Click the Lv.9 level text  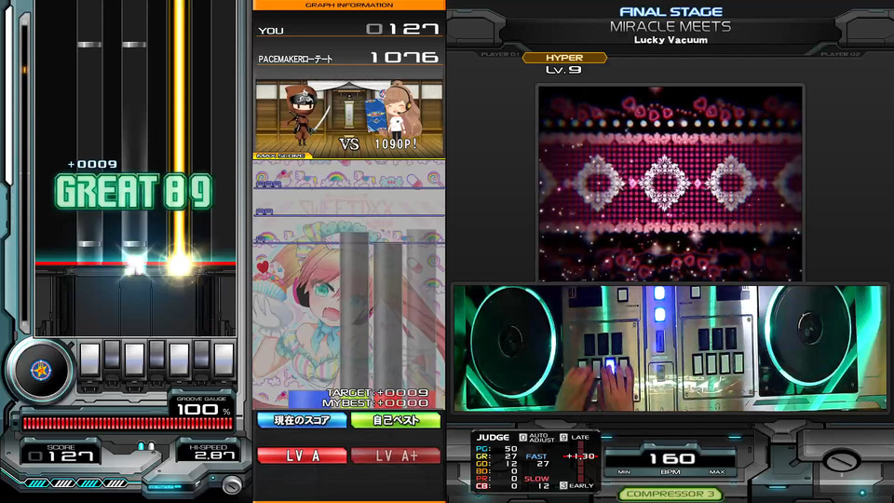[x=563, y=70]
